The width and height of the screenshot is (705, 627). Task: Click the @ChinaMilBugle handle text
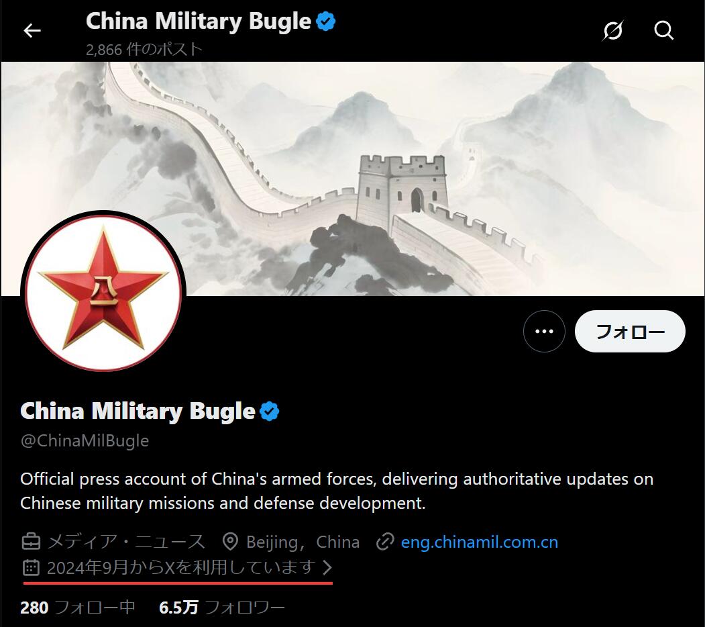coord(85,440)
